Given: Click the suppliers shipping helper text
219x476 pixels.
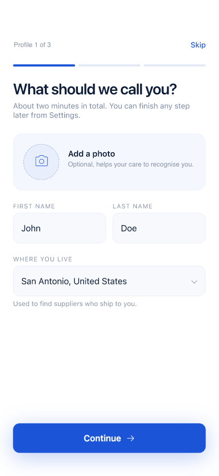Looking at the screenshot, I should (x=75, y=303).
